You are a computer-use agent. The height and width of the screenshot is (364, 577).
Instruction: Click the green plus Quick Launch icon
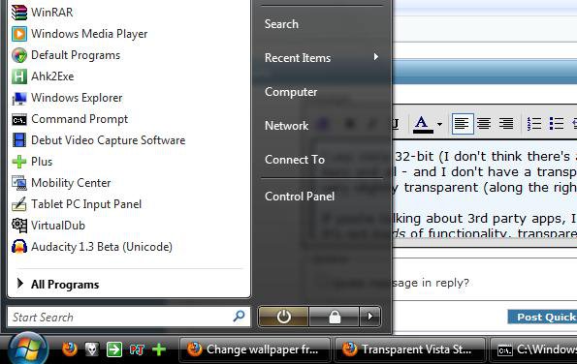click(x=159, y=349)
